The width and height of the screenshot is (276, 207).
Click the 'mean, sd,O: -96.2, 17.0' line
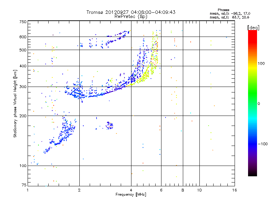[230, 13]
